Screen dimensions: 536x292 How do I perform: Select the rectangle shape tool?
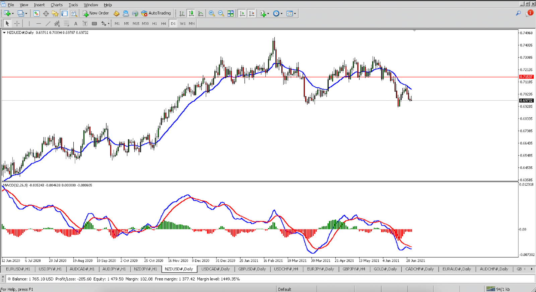pyautogui.click(x=94, y=23)
